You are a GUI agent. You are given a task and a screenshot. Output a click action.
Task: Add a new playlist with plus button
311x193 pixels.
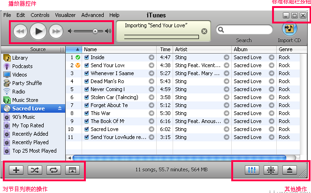click(x=16, y=170)
